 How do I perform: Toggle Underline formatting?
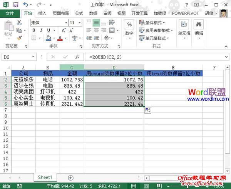(49, 30)
